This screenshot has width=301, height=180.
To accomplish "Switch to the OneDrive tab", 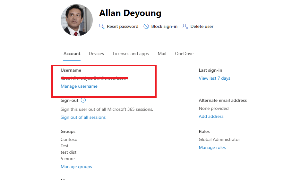I will (x=184, y=54).
